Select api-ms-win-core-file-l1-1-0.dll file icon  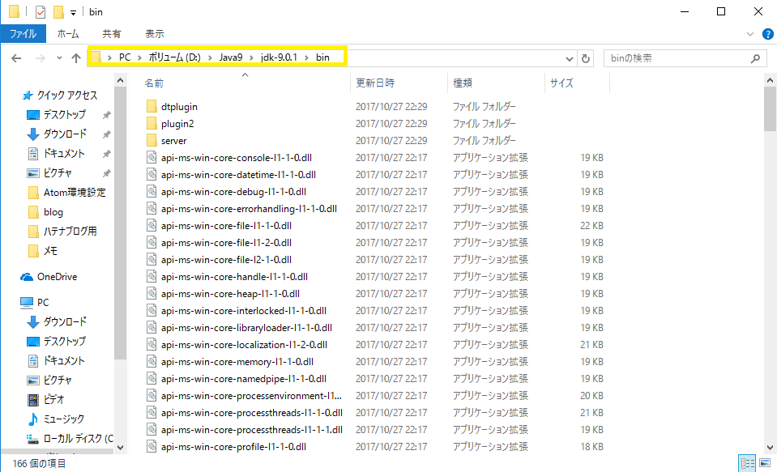152,225
